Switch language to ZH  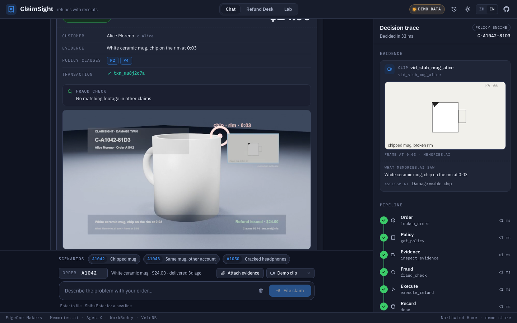click(482, 9)
